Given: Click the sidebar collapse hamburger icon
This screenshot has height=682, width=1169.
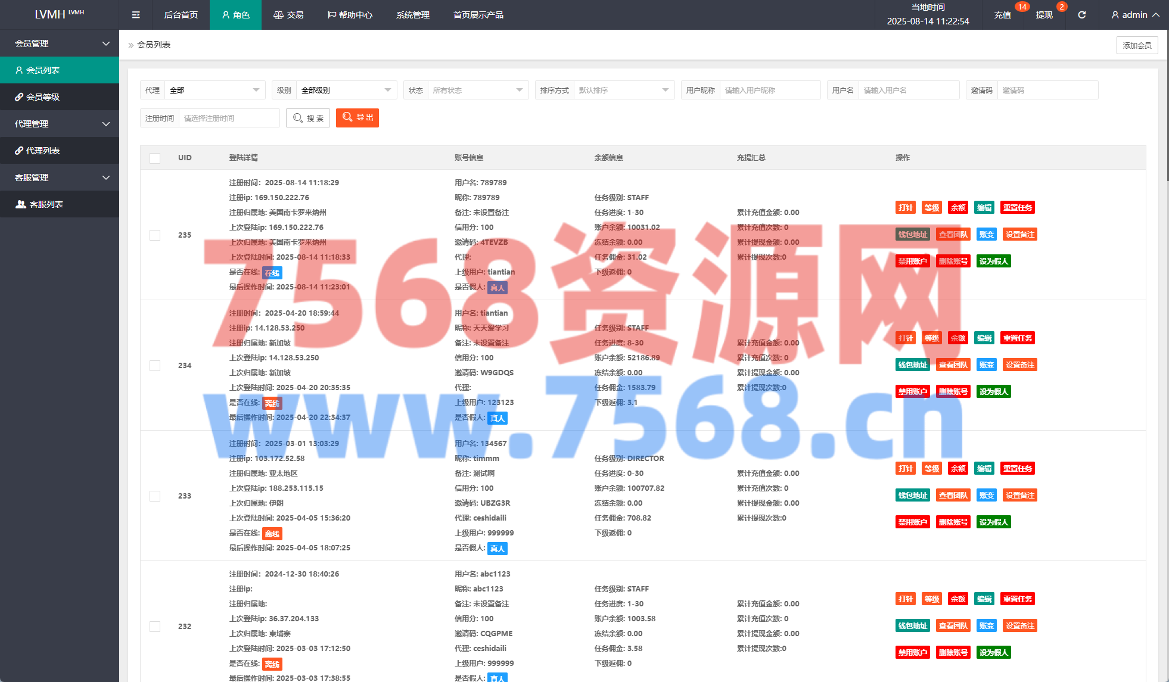Looking at the screenshot, I should [x=136, y=15].
